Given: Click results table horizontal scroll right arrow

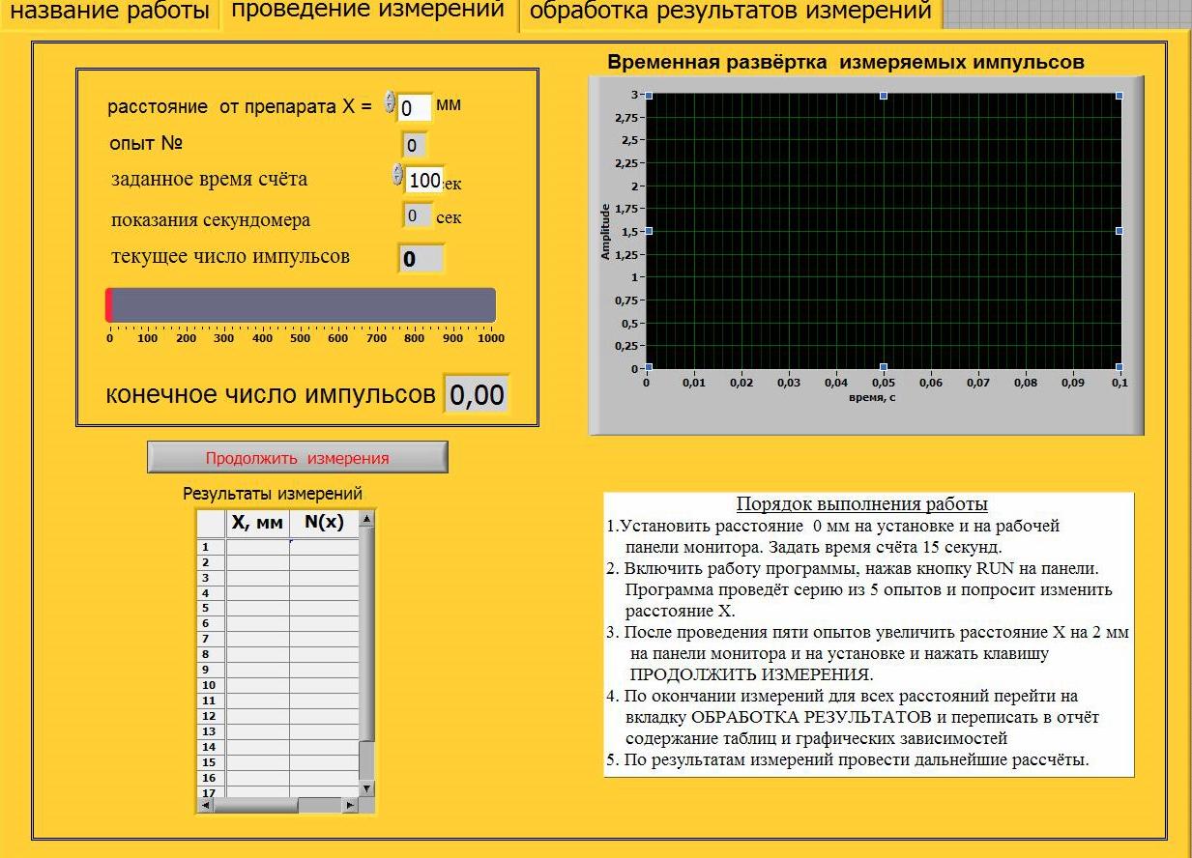Looking at the screenshot, I should click(x=350, y=805).
